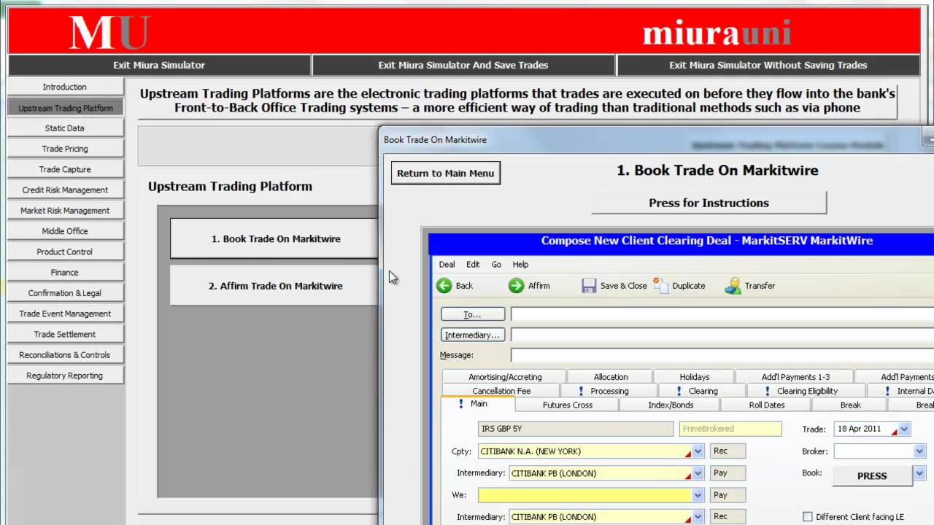Open the We party dropdown arrow
Image resolution: width=934 pixels, height=525 pixels.
click(x=698, y=495)
